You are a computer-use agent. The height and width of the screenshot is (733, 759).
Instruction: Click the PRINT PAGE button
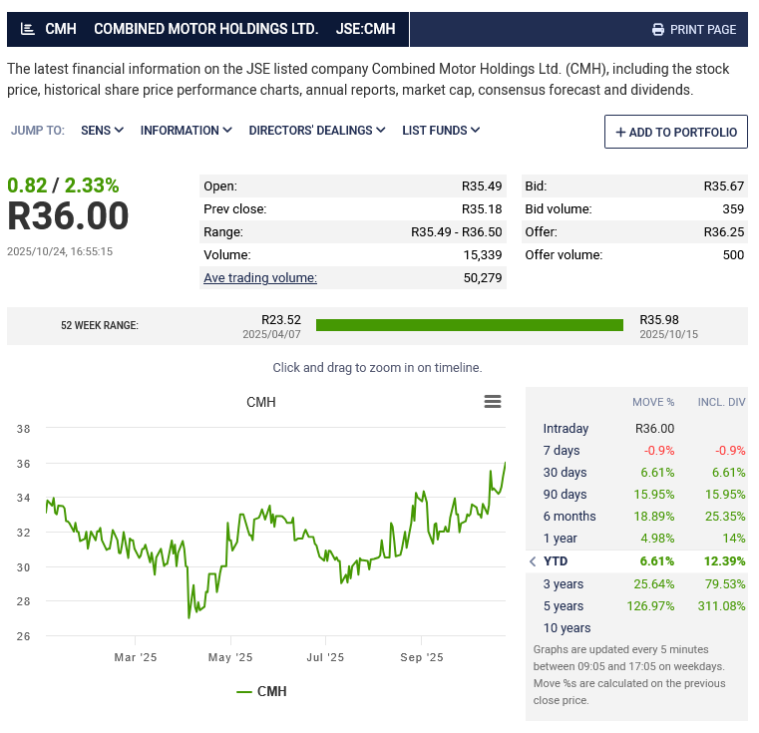coord(693,30)
